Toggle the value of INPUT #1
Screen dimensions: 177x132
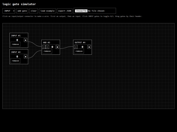tap(17, 40)
